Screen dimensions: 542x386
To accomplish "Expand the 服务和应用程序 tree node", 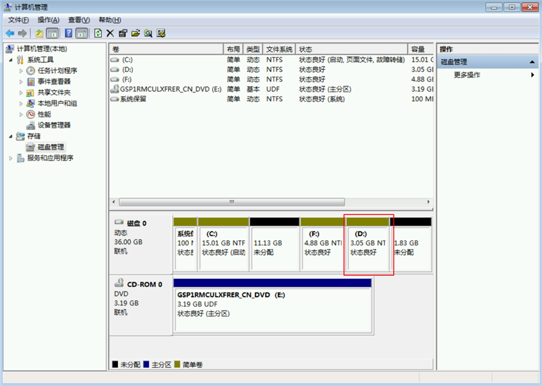I will [x=11, y=158].
